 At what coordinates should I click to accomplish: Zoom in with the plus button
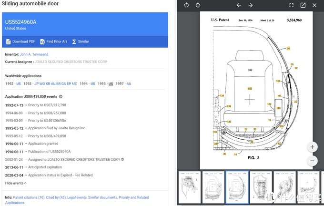click(313, 147)
